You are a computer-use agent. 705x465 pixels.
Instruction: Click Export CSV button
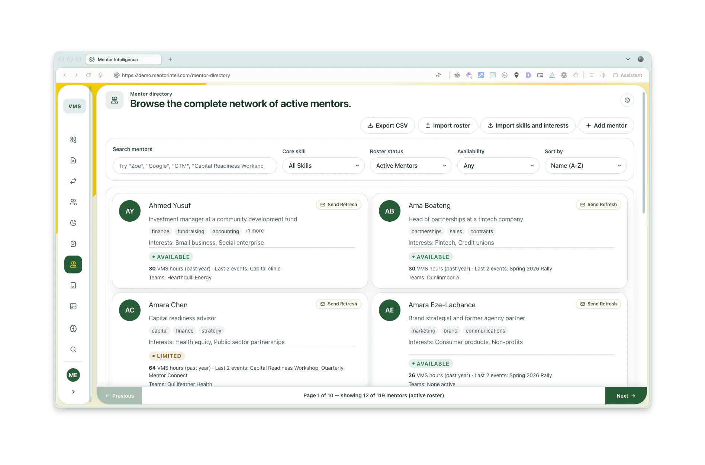pyautogui.click(x=387, y=126)
